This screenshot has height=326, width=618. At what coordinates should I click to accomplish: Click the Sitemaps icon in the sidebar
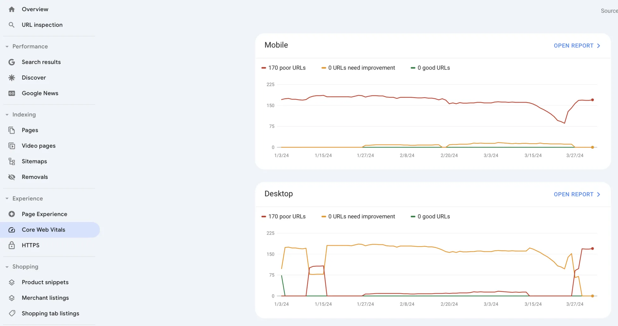pos(11,161)
